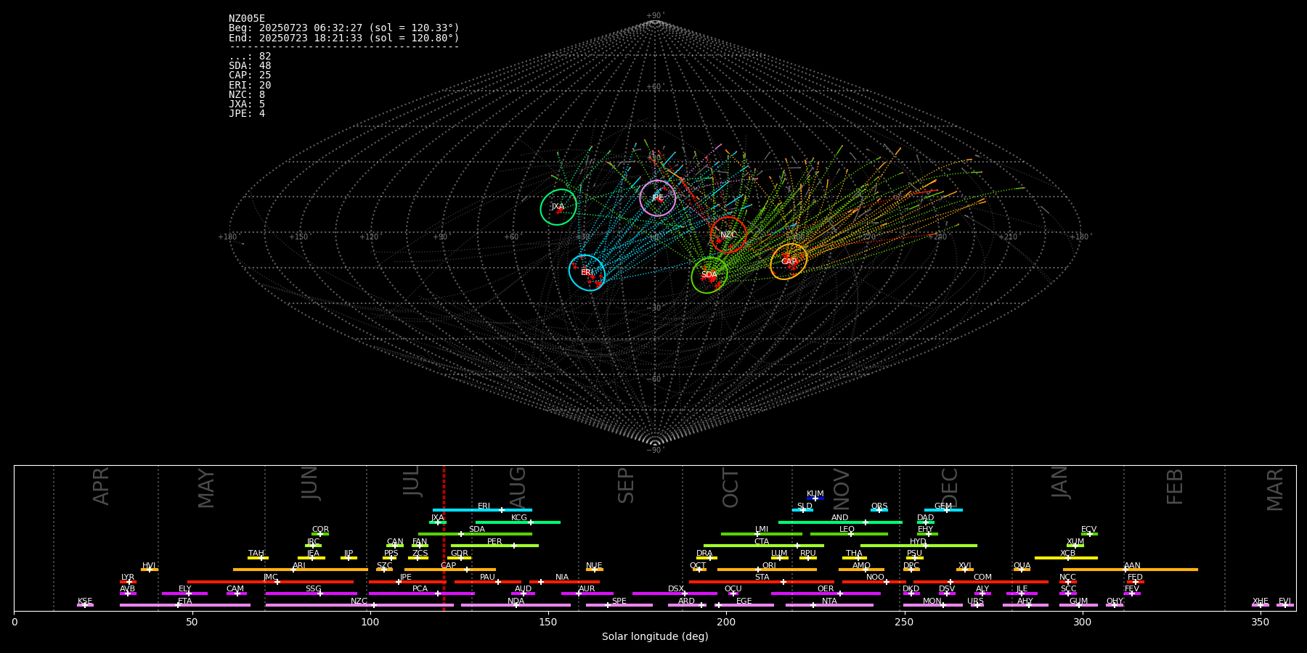Click the STA activity bar label
1307x653 pixels.
click(762, 578)
